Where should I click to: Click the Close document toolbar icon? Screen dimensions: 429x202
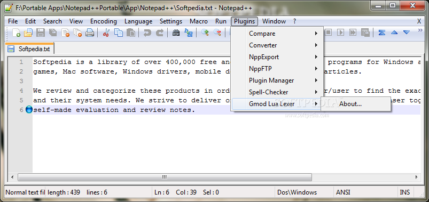pos(65,33)
